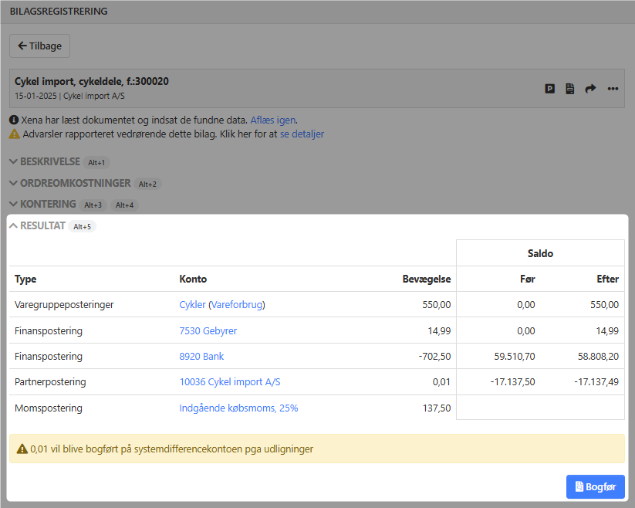Click the 'Aflæs igen' link
The height and width of the screenshot is (508, 635).
point(272,120)
